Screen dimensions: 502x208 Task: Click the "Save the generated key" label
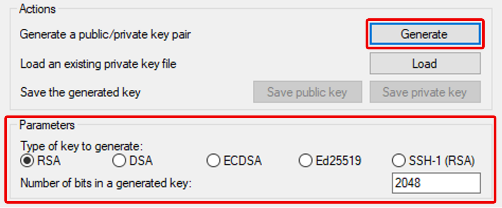point(80,92)
